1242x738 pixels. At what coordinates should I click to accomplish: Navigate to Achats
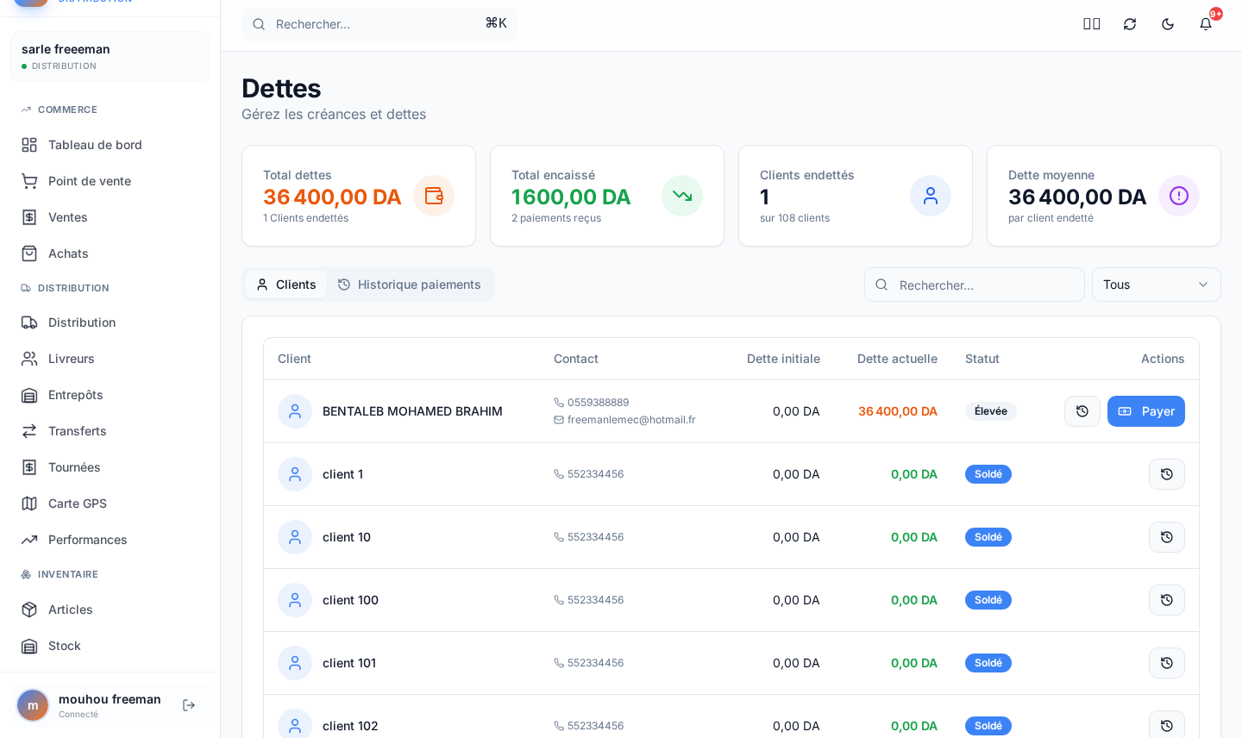[x=110, y=253]
